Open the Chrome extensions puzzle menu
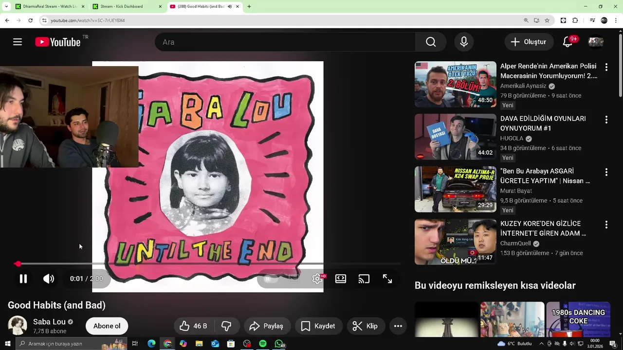The height and width of the screenshot is (350, 623). tap(575, 20)
